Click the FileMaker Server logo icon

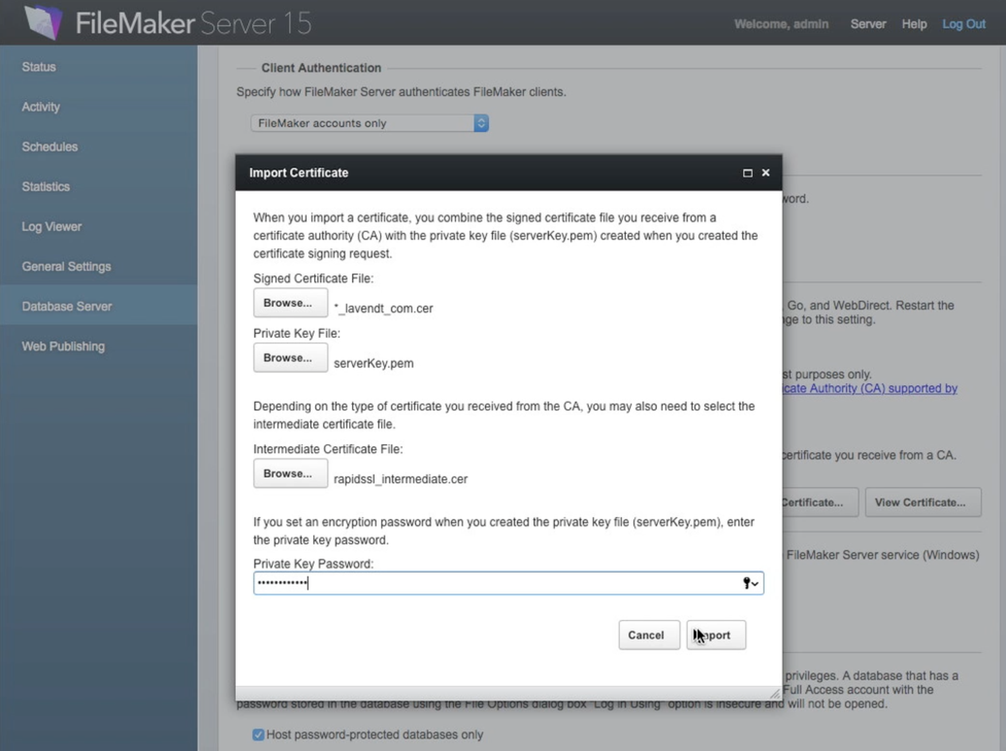coord(44,22)
